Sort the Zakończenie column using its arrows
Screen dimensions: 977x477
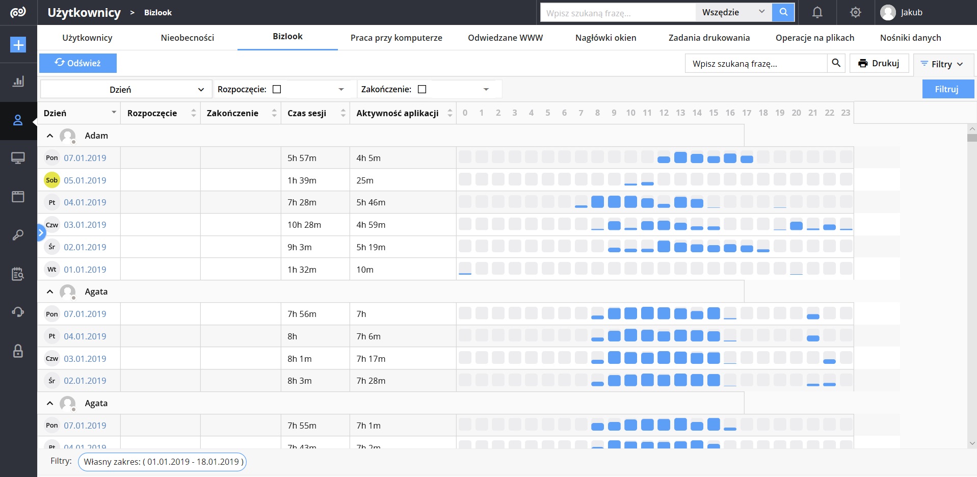coord(274,113)
